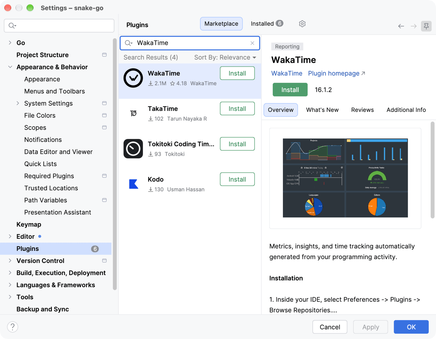Click the WakaTime plugin logo icon
Image resolution: width=436 pixels, height=339 pixels.
point(133,78)
